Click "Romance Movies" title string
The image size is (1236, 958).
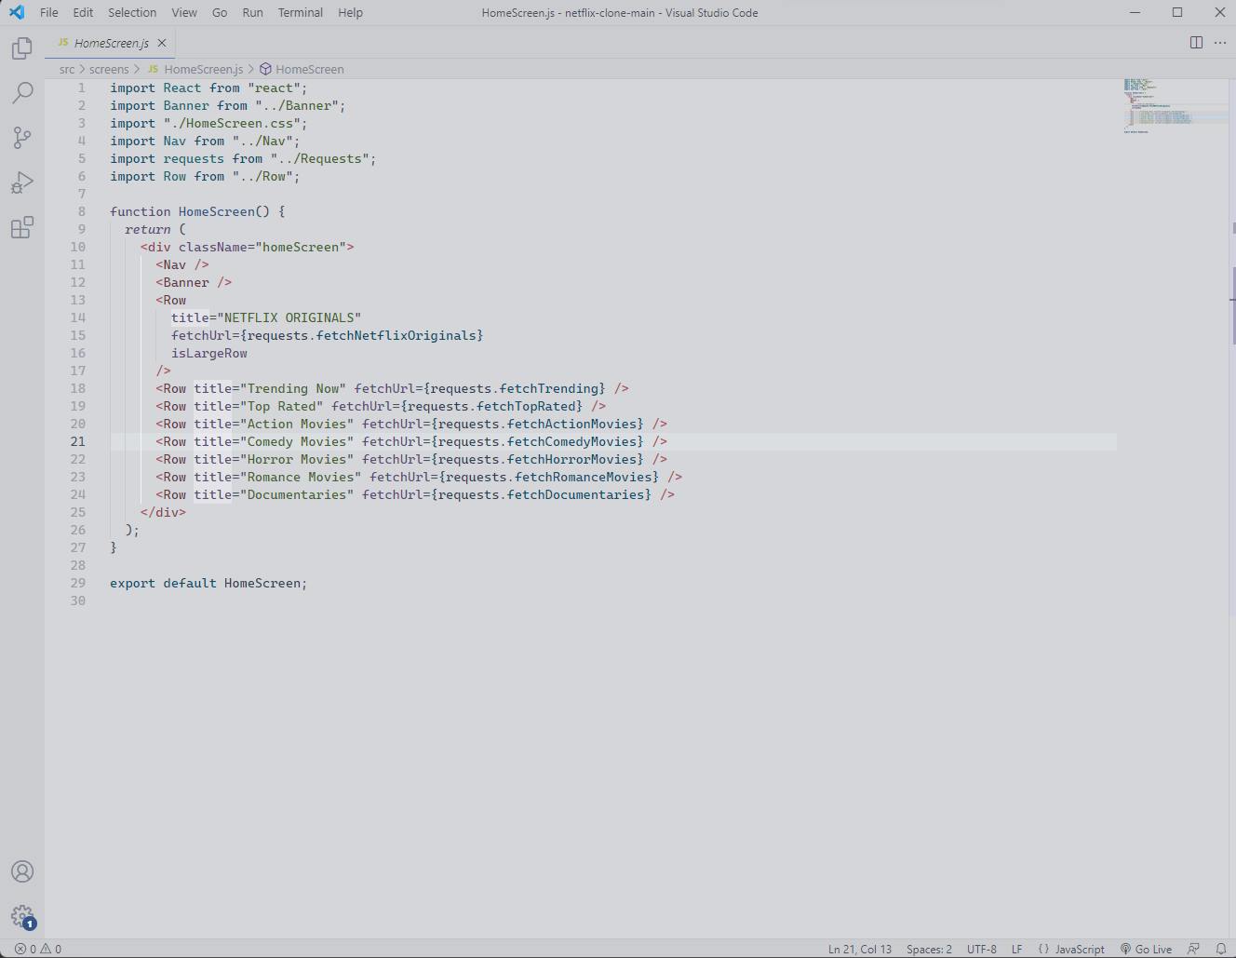(x=301, y=477)
